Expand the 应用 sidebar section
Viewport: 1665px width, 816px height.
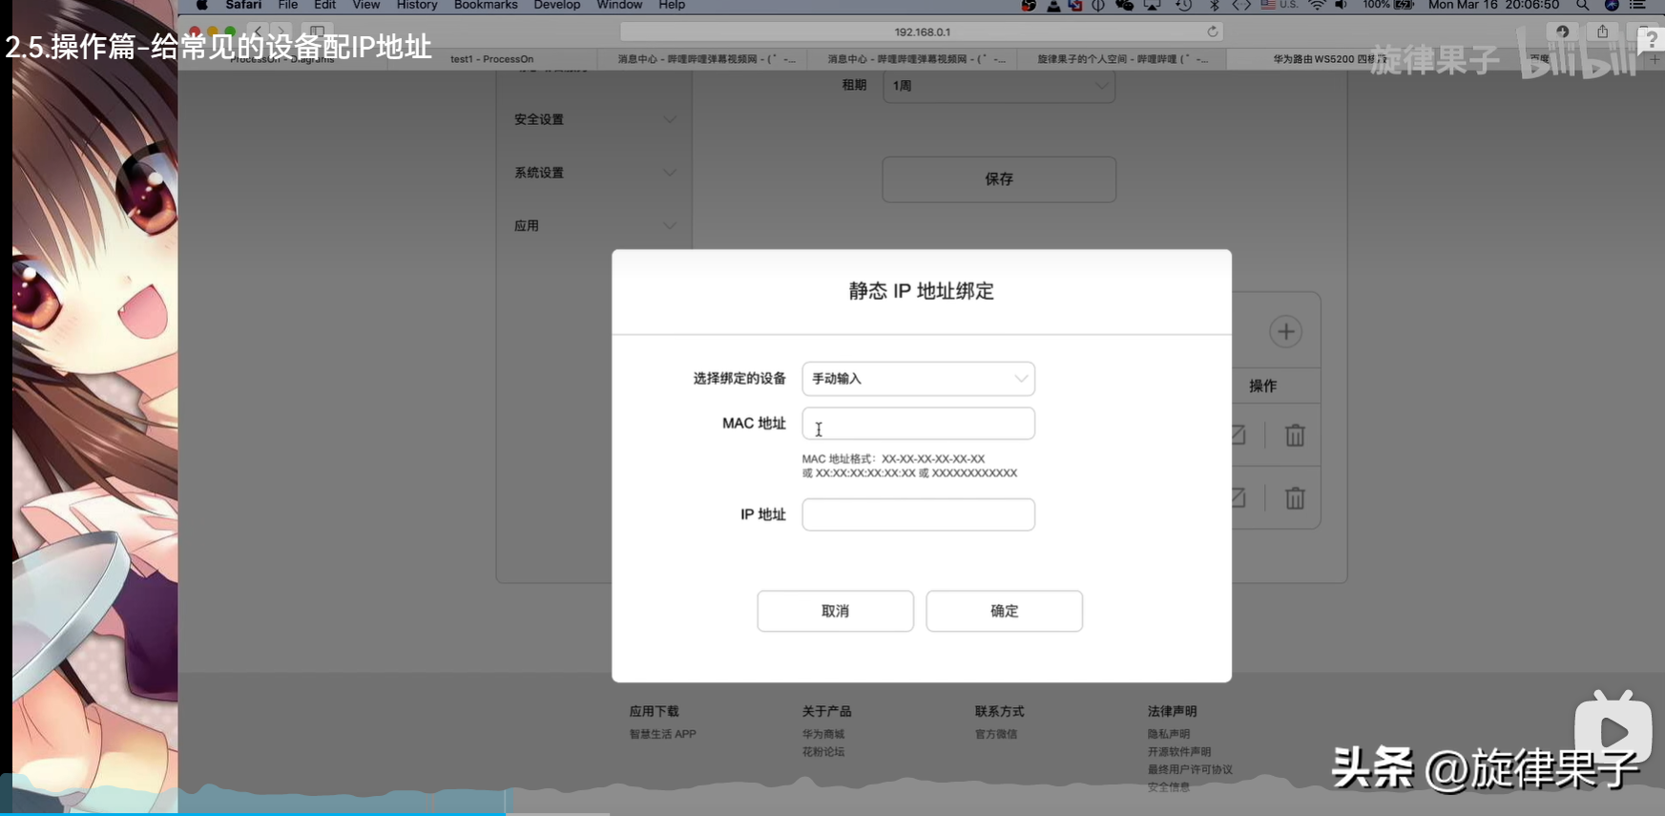pos(594,226)
